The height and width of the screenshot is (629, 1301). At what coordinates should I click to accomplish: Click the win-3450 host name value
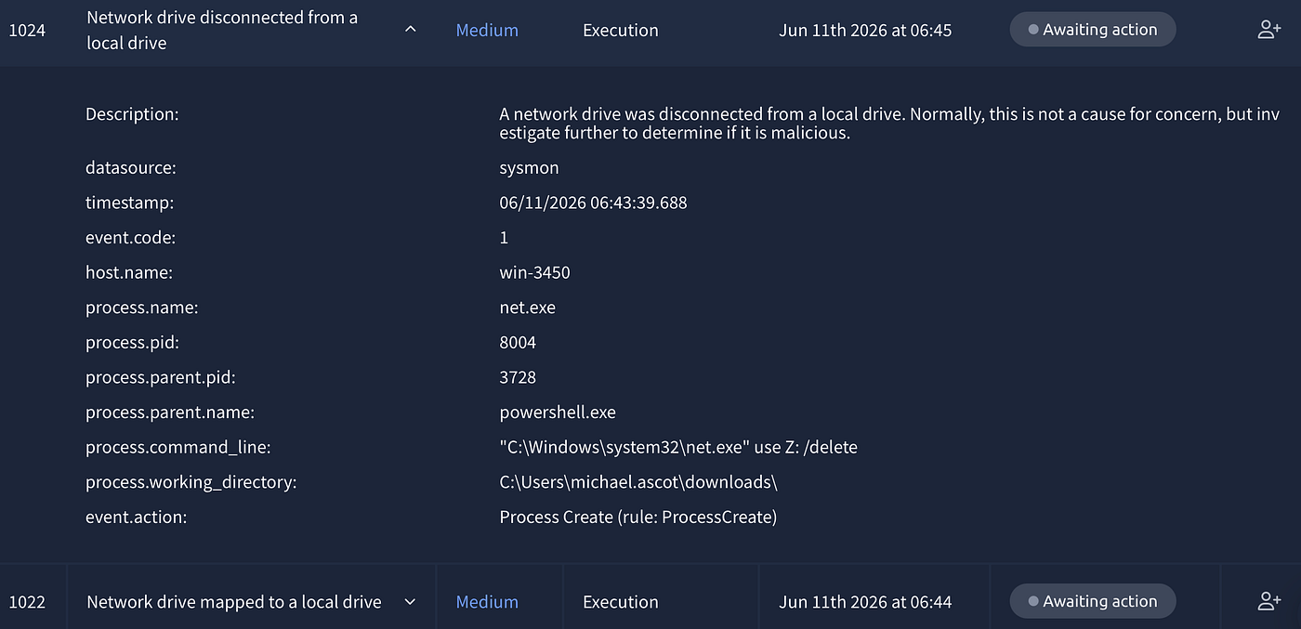coord(535,272)
